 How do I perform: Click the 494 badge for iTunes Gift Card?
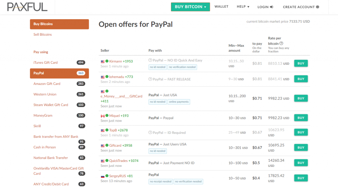click(81, 62)
